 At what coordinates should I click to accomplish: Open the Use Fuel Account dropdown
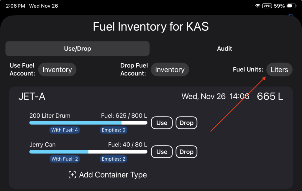pos(57,70)
